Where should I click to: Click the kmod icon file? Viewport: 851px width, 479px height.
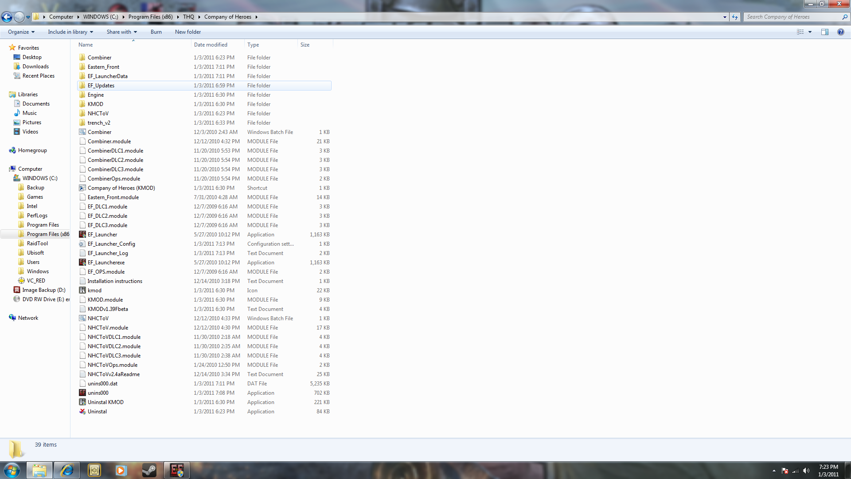point(82,291)
